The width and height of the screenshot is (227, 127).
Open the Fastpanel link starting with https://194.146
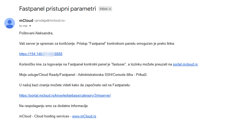pyautogui.click(x=40, y=54)
